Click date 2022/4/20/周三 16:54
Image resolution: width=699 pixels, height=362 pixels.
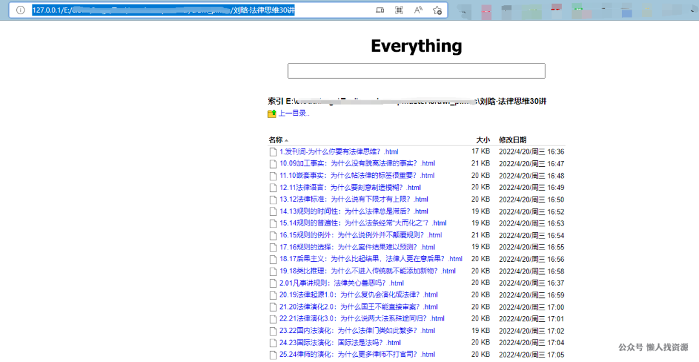click(x=531, y=235)
